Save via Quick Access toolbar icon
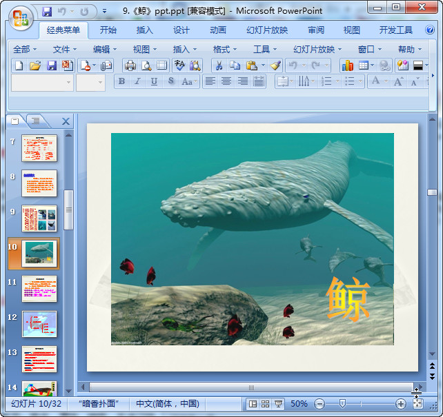Image resolution: width=443 pixels, height=417 pixels. [x=47, y=12]
